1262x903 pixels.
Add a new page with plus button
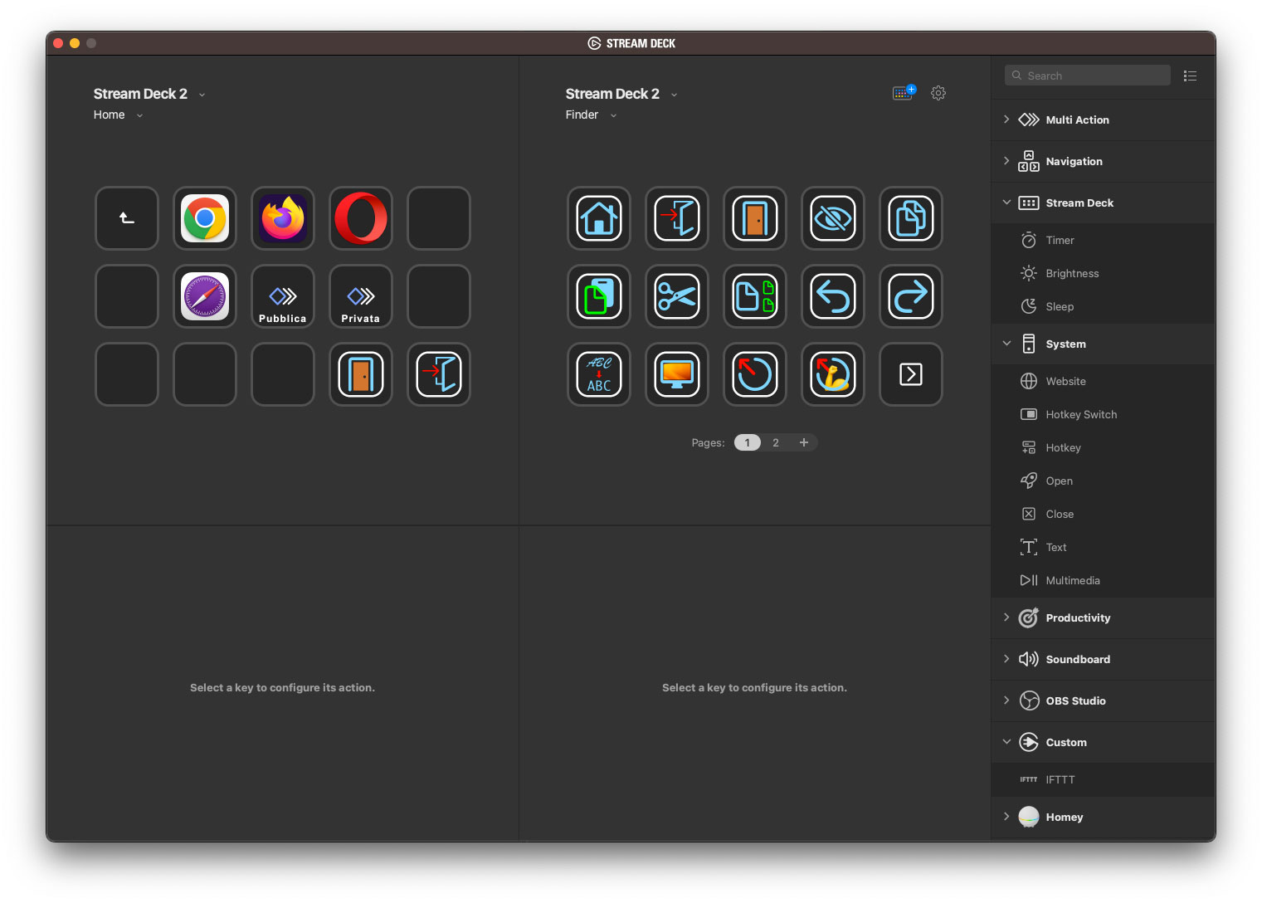(x=804, y=442)
